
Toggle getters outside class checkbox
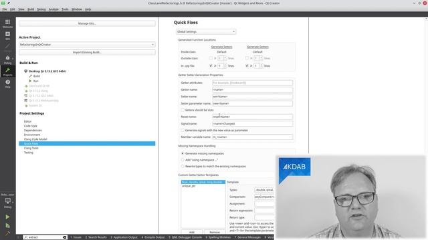[x=247, y=58]
